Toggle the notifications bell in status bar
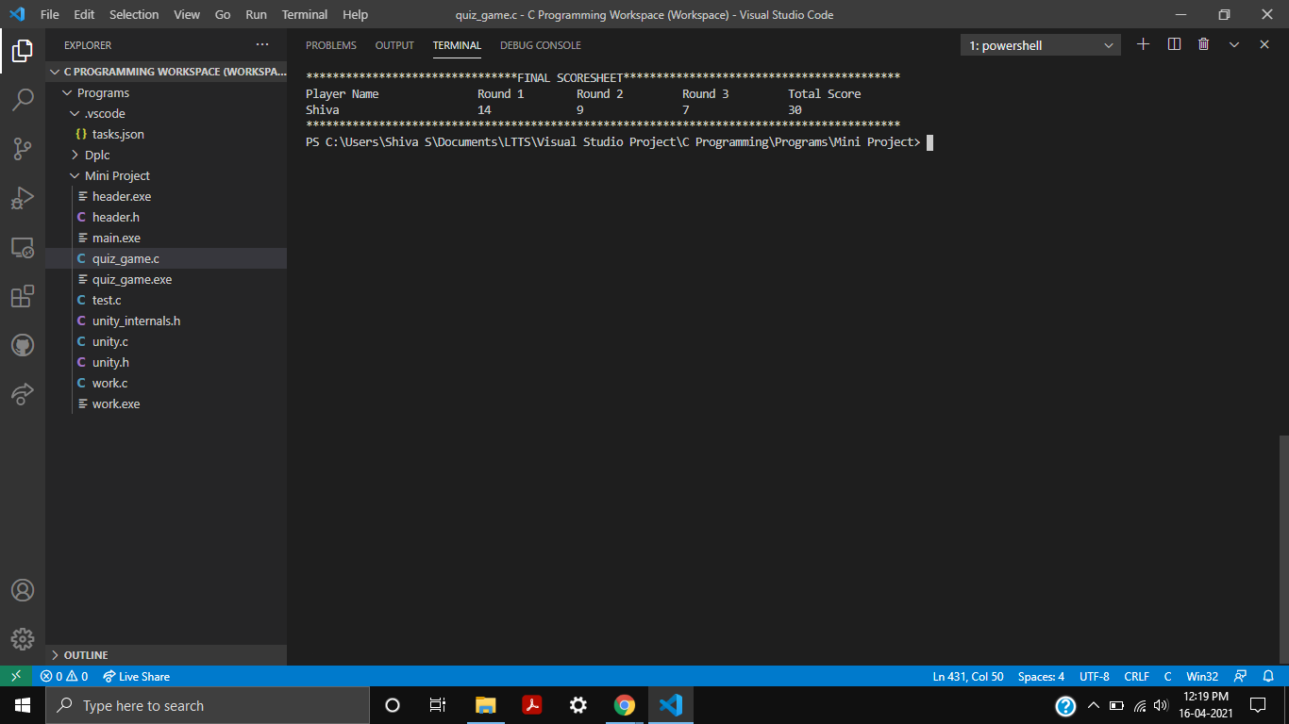 click(1268, 676)
